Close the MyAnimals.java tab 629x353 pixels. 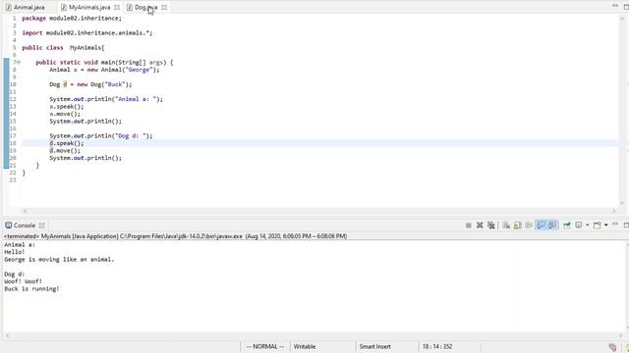click(x=117, y=7)
